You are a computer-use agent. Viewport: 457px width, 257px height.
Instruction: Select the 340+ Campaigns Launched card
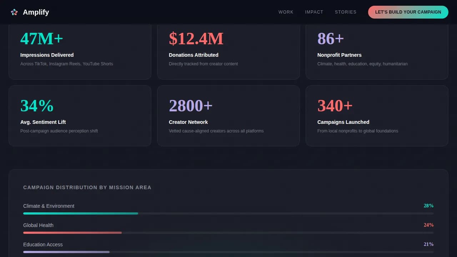pos(377,116)
